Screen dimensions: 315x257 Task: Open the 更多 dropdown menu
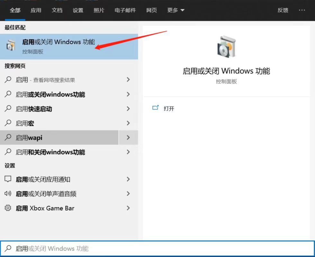pos(175,10)
